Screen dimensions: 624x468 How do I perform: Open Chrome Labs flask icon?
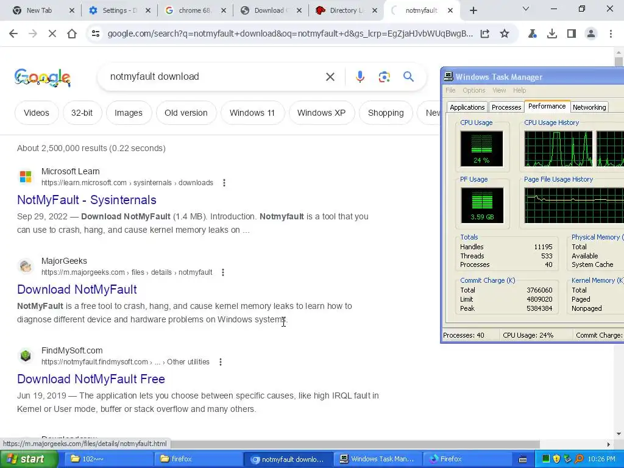pyautogui.click(x=533, y=34)
